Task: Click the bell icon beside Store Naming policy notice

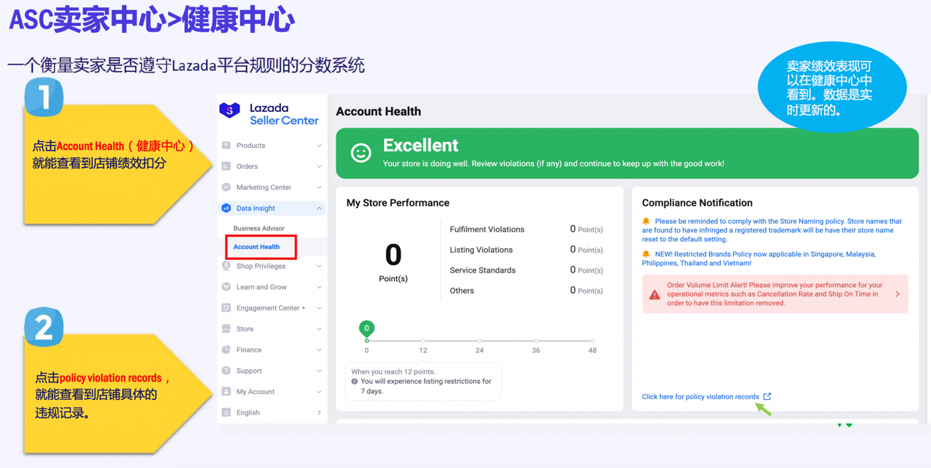Action: point(646,221)
